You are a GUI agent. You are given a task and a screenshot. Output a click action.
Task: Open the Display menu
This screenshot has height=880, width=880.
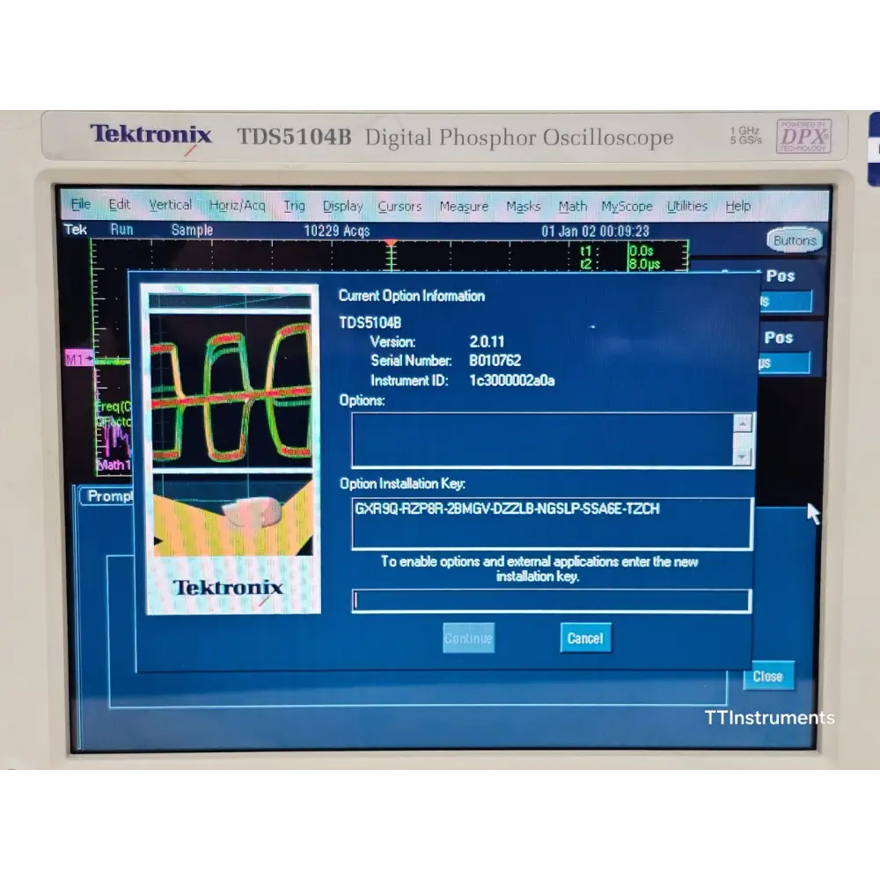[342, 206]
